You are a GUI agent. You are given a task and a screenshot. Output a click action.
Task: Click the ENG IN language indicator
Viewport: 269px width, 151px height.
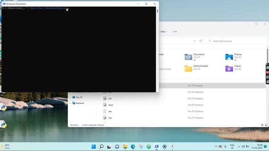click(232, 146)
